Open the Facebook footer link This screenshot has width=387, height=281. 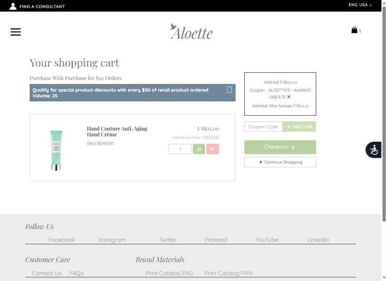(62, 239)
